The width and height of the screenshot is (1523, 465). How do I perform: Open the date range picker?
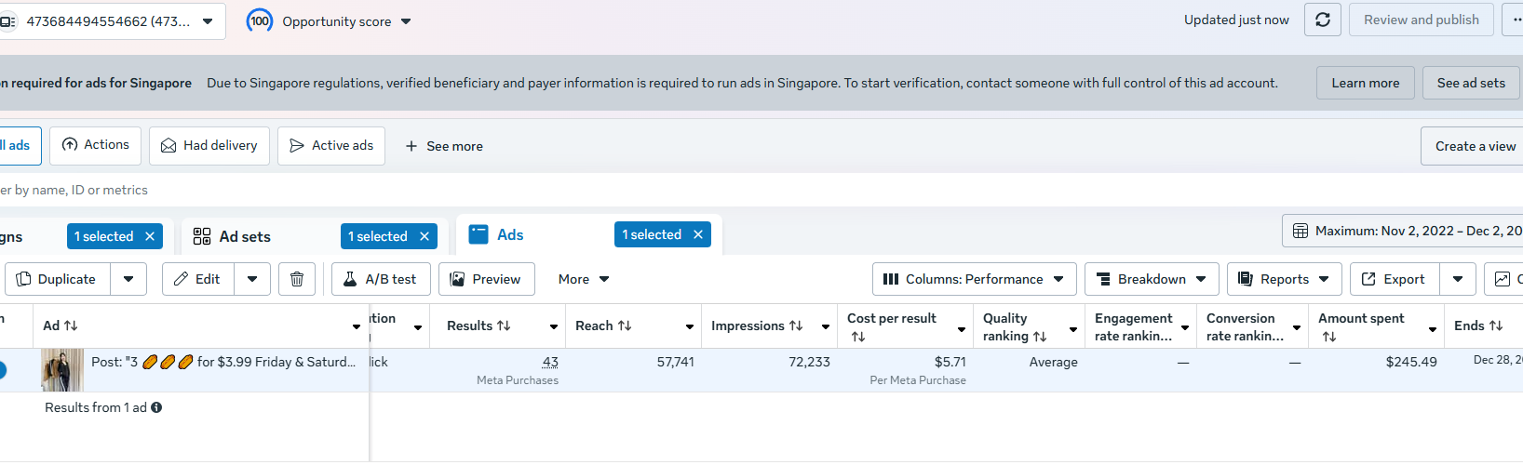pos(1406,231)
